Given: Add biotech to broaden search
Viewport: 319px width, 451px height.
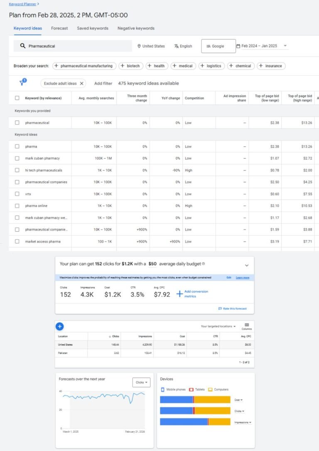Looking at the screenshot, I should (130, 66).
